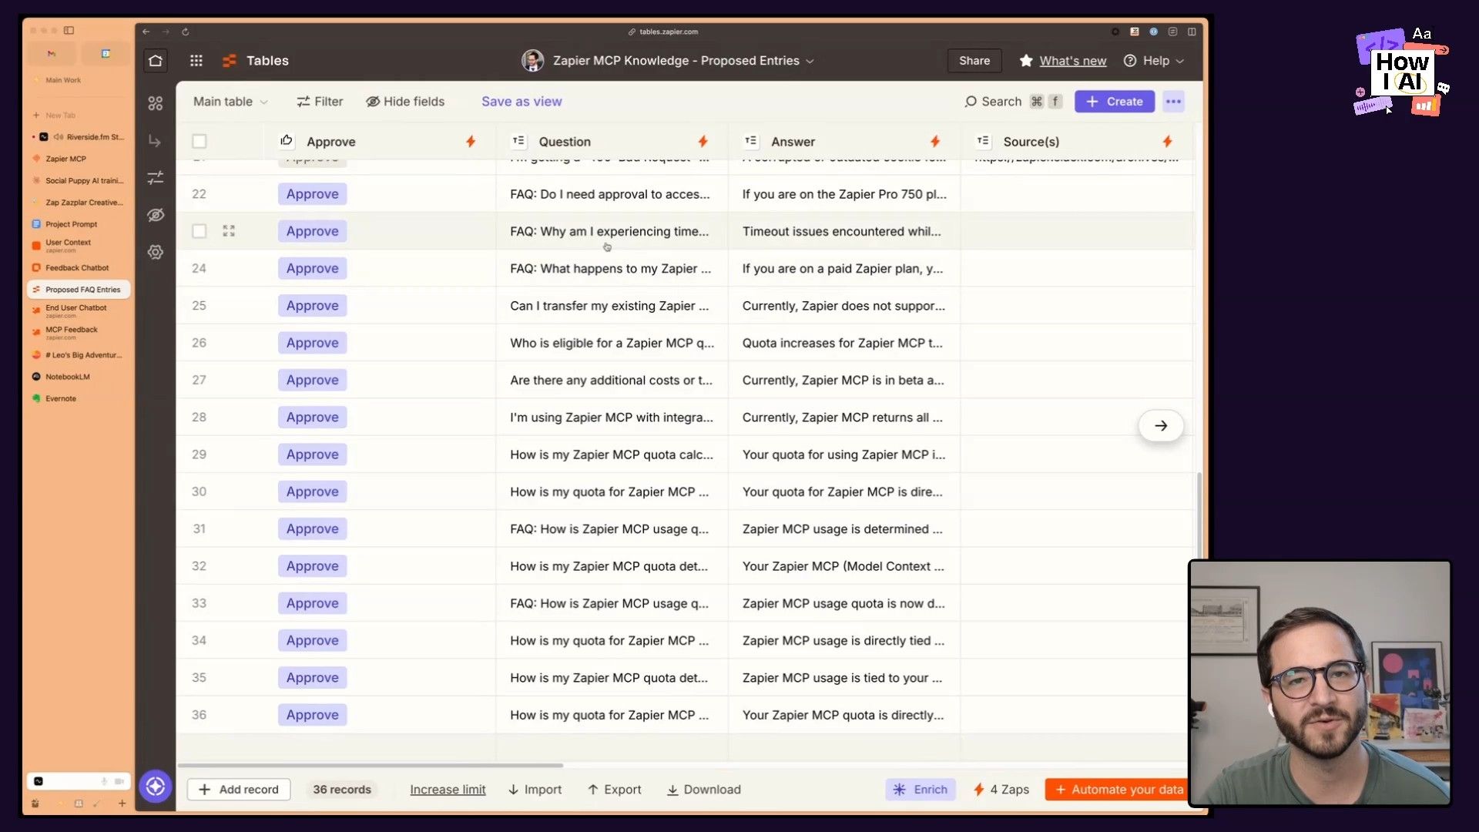Viewport: 1479px width, 832px height.
Task: Click the Download option
Action: point(704,790)
